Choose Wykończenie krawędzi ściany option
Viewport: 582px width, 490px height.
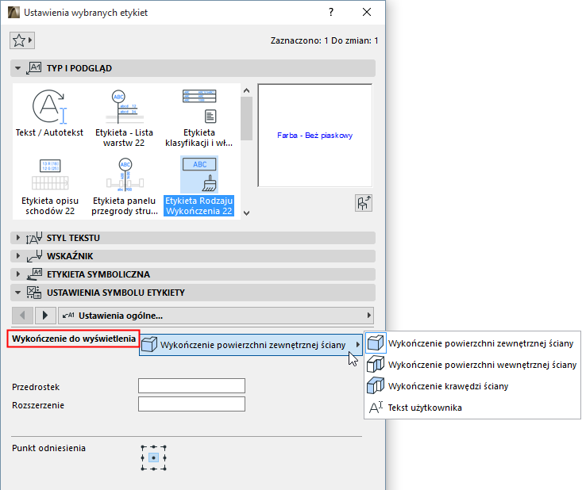coord(472,386)
